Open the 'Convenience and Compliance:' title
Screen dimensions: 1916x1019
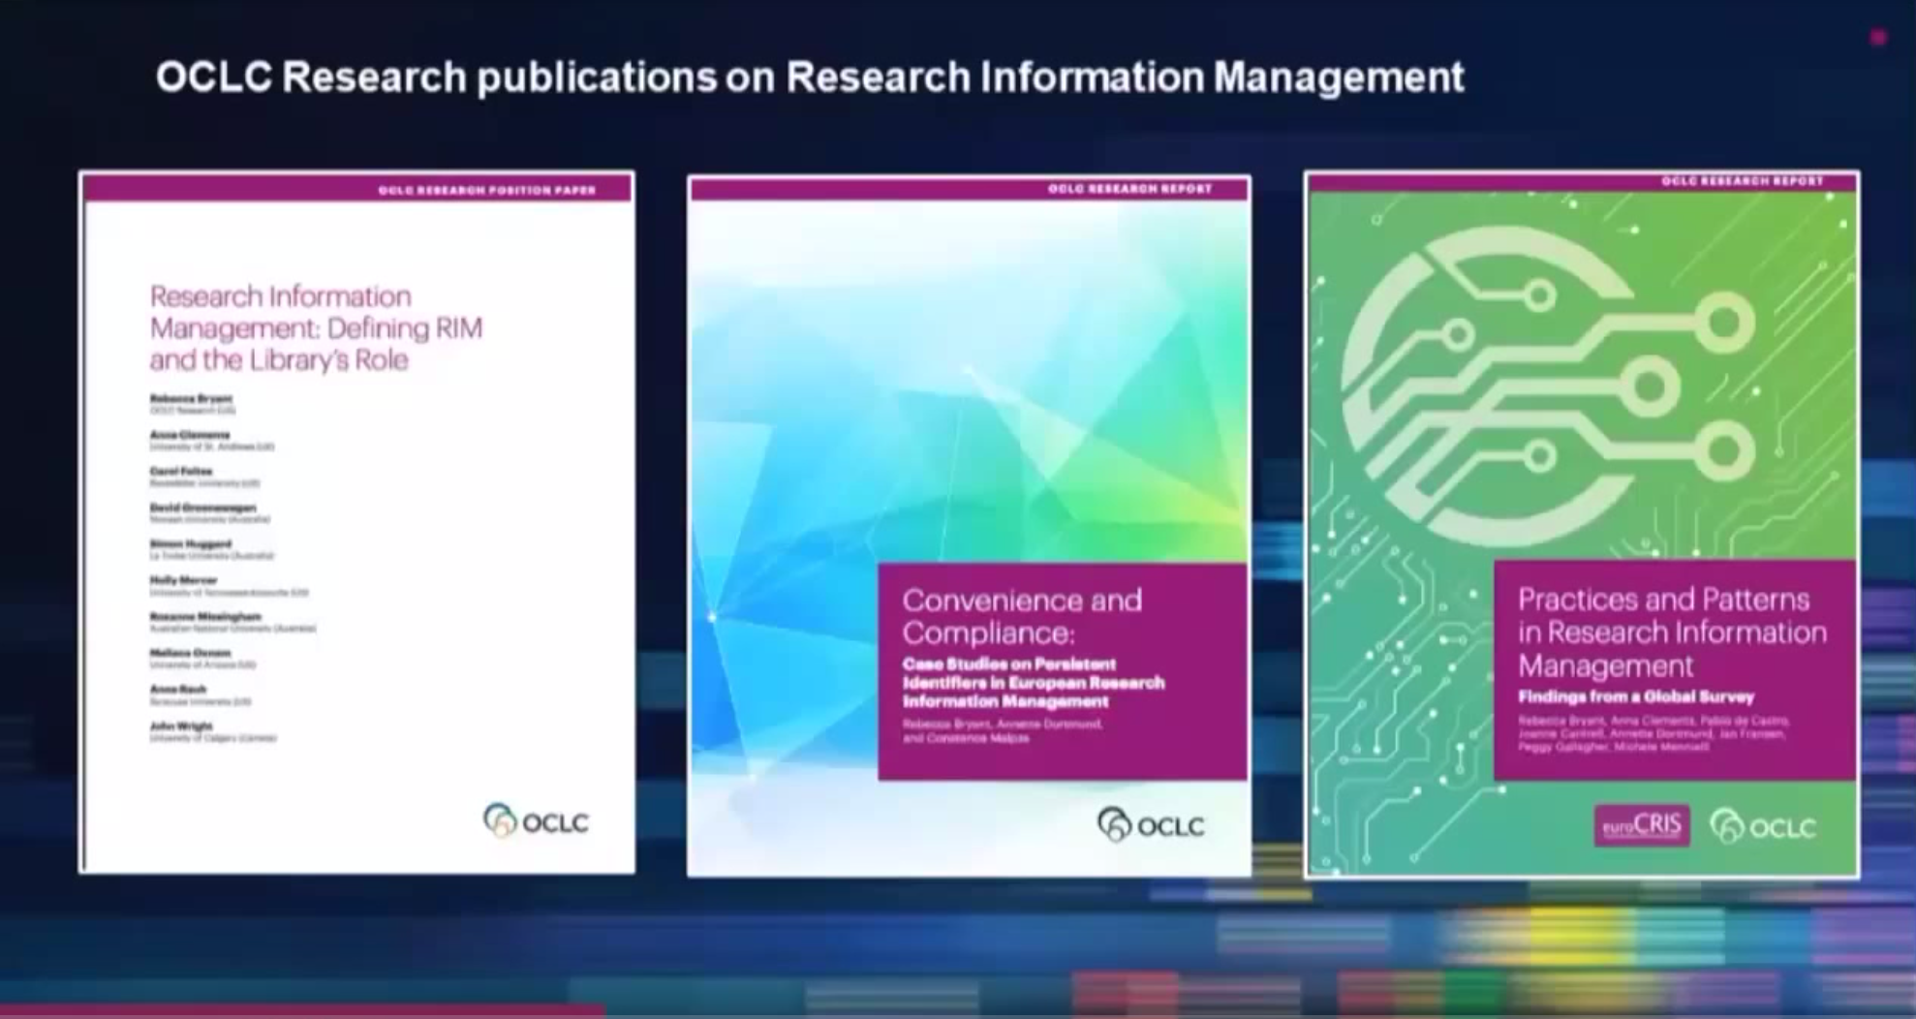pyautogui.click(x=1022, y=616)
